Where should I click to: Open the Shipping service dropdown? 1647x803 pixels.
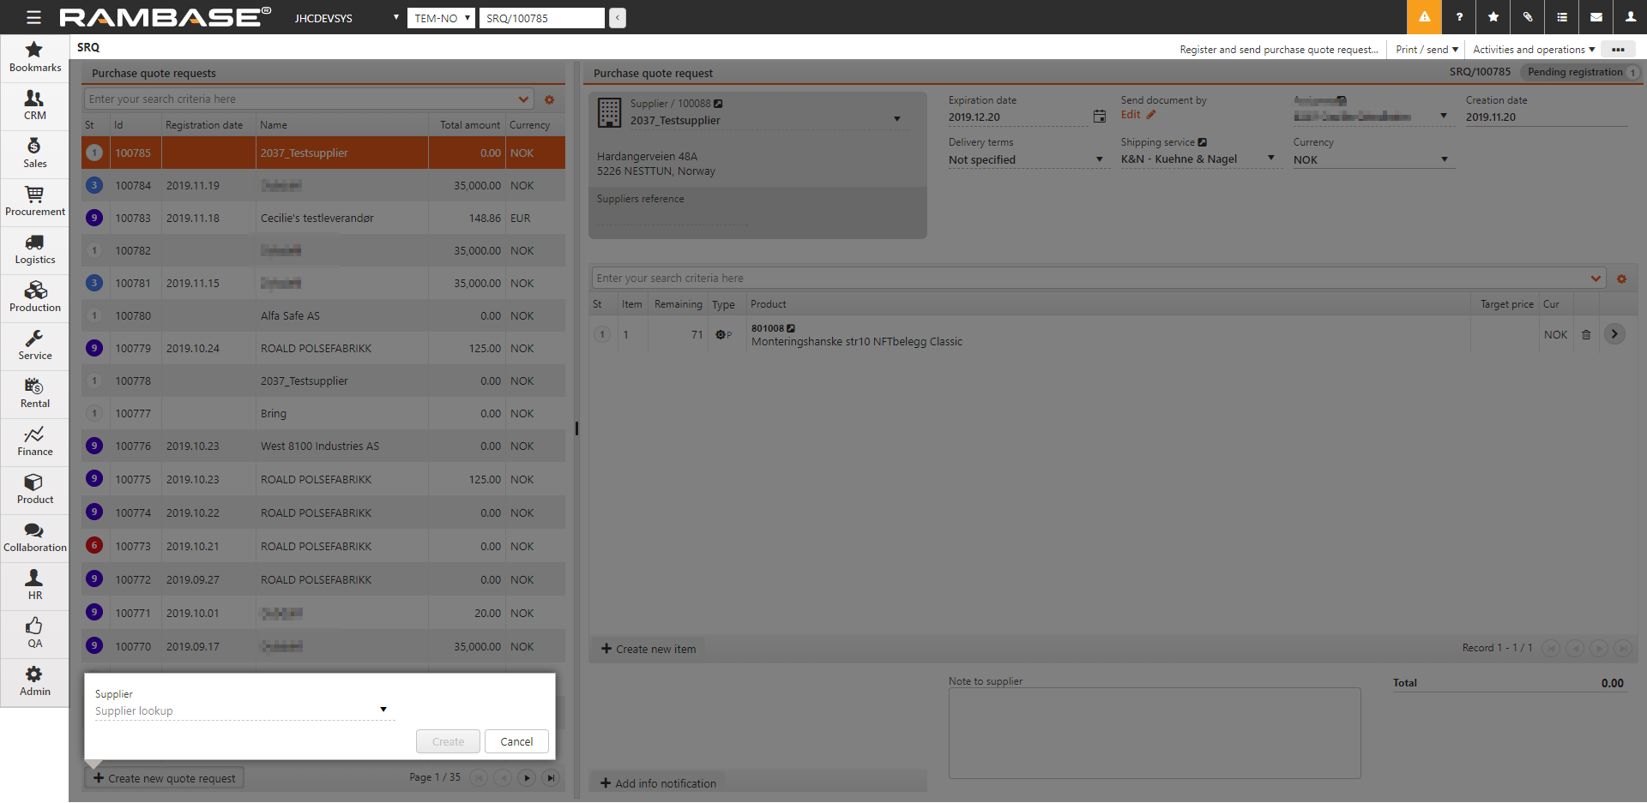(x=1270, y=159)
